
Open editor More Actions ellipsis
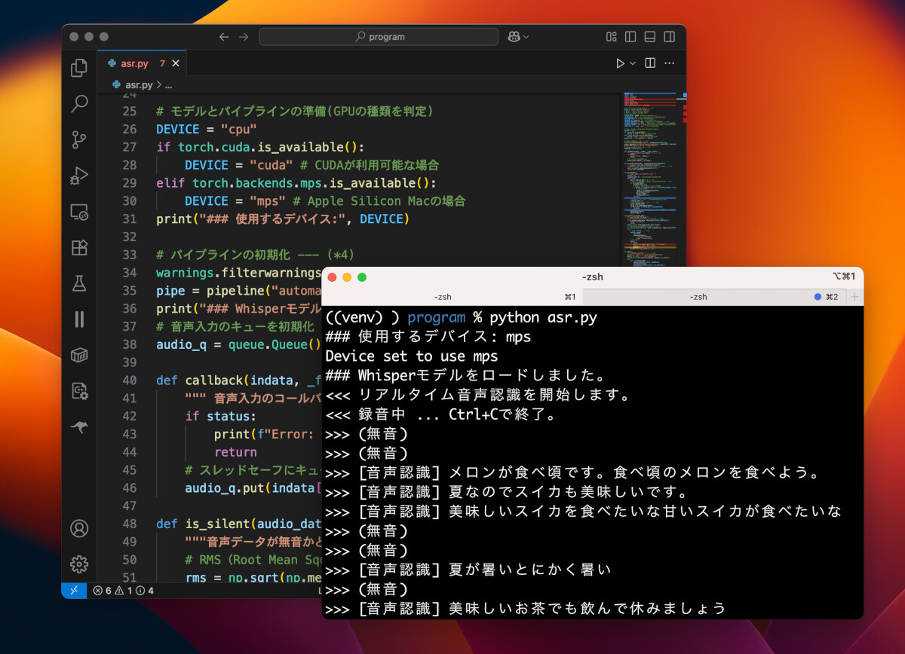coord(670,63)
